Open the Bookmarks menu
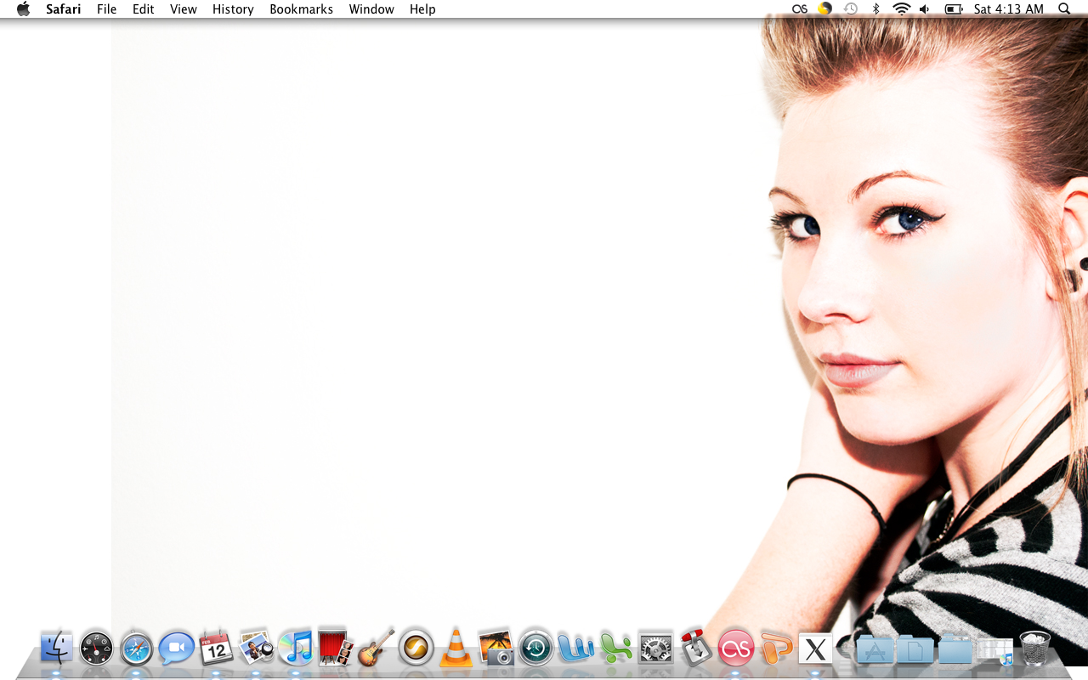 [x=301, y=9]
